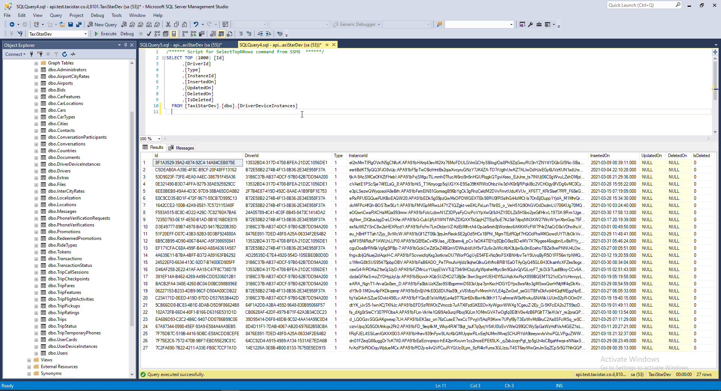721x391 pixels.
Task: Collapse the SELECT statement outline
Action: coord(164,58)
